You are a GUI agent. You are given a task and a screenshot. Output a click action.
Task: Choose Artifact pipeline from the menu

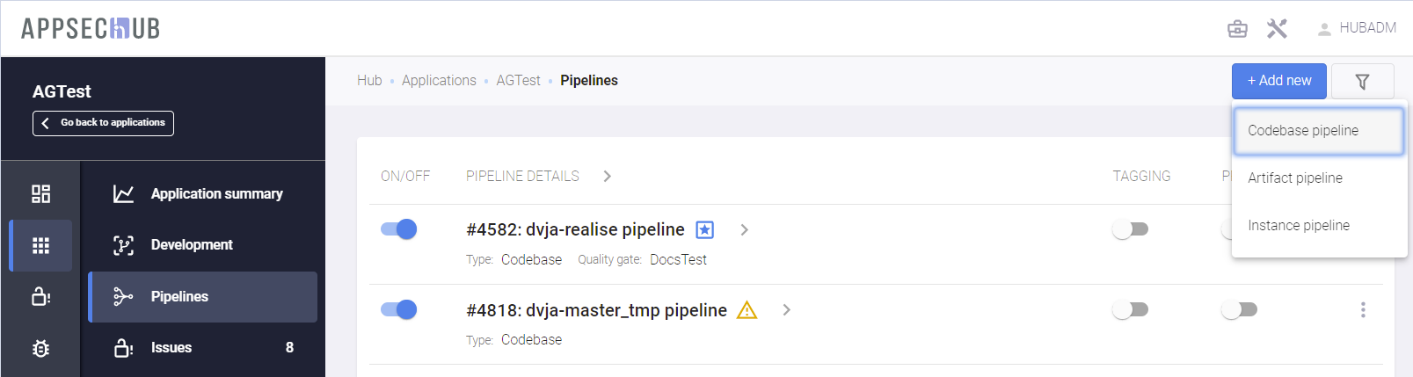click(x=1295, y=178)
